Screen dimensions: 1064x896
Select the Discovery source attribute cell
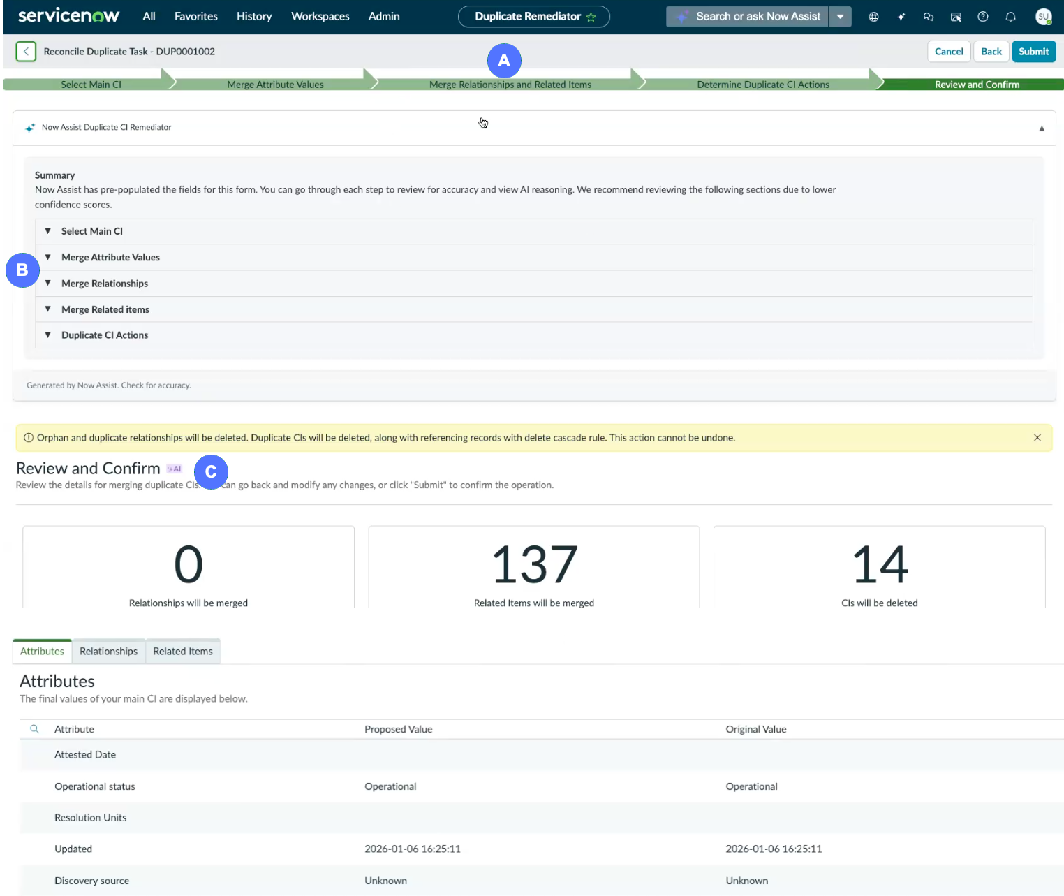pos(92,881)
